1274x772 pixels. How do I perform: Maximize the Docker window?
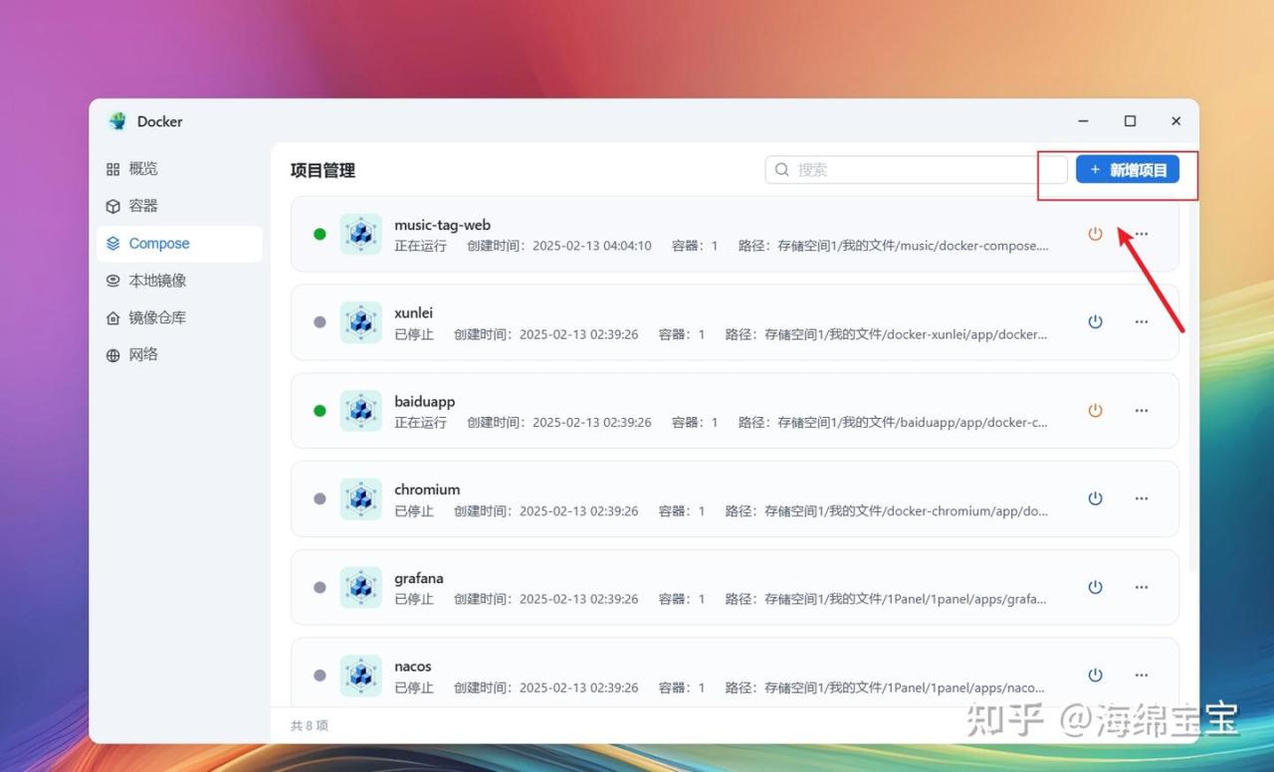pos(1130,121)
